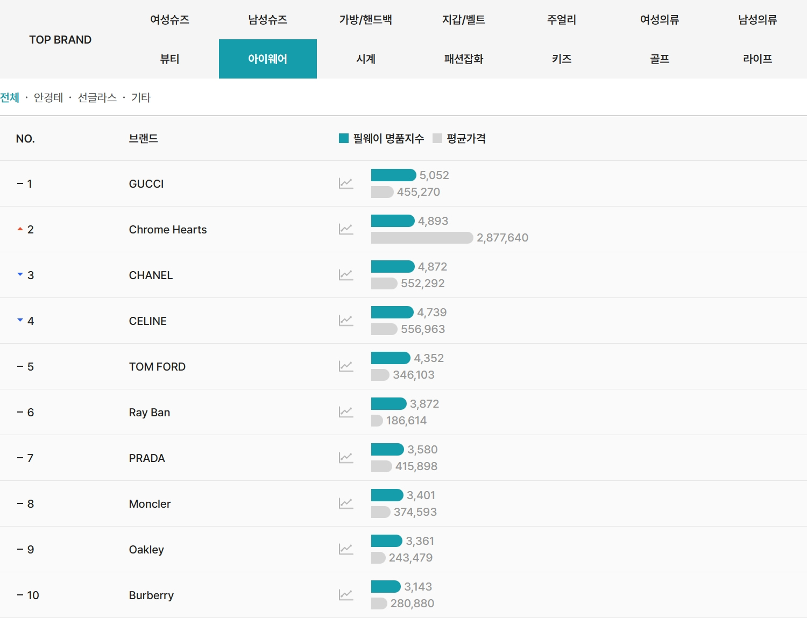Open the CHANEL brand link
The width and height of the screenshot is (807, 618).
[151, 275]
